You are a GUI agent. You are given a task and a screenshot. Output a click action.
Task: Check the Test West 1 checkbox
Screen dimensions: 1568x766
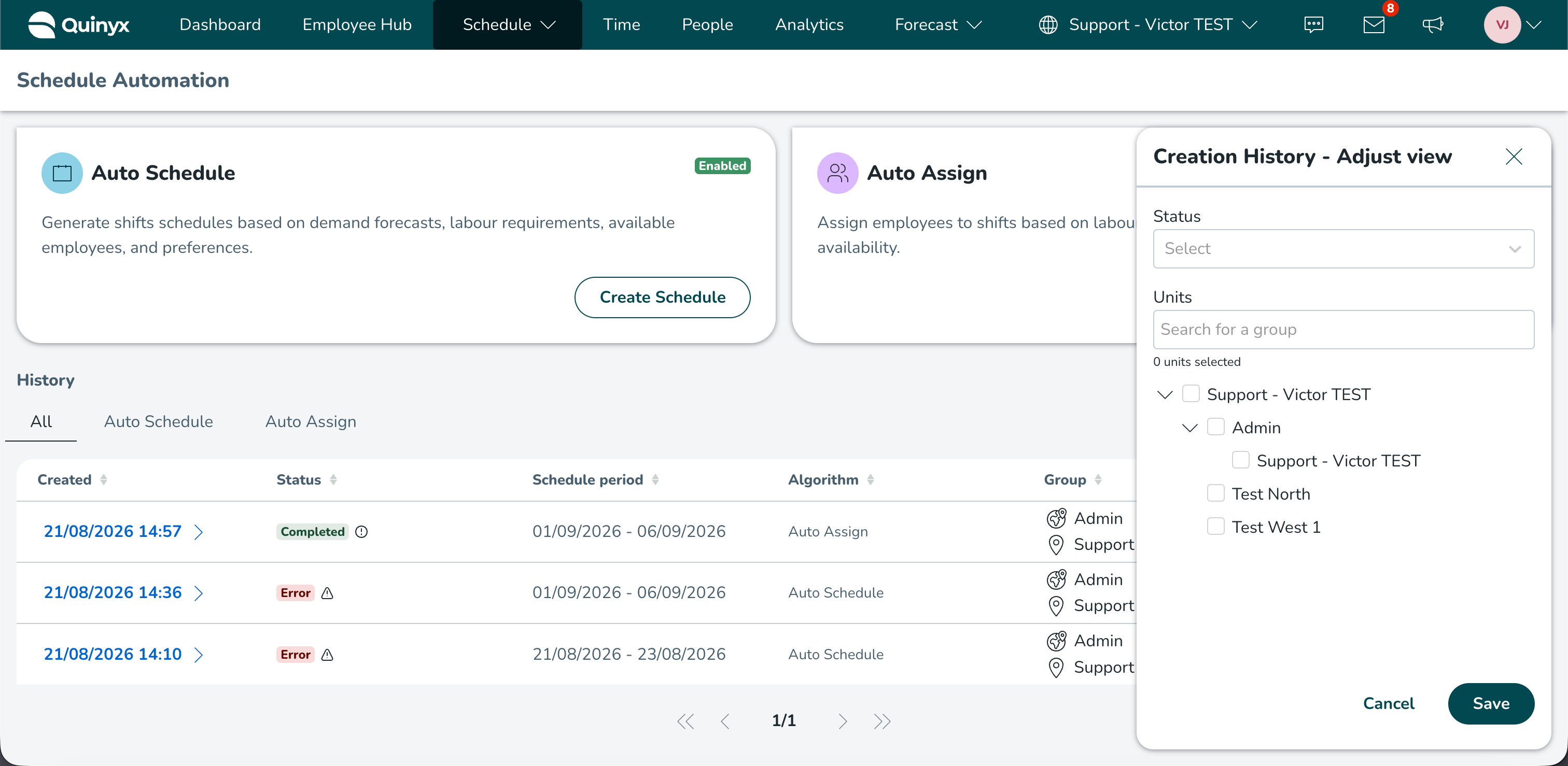point(1215,526)
